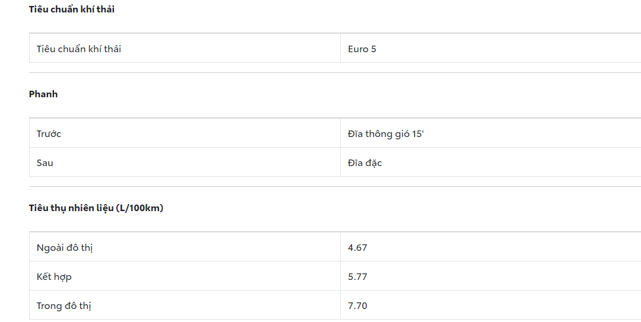The image size is (641, 322).
Task: Click the 15' size in front brake value
Action: coord(418,134)
